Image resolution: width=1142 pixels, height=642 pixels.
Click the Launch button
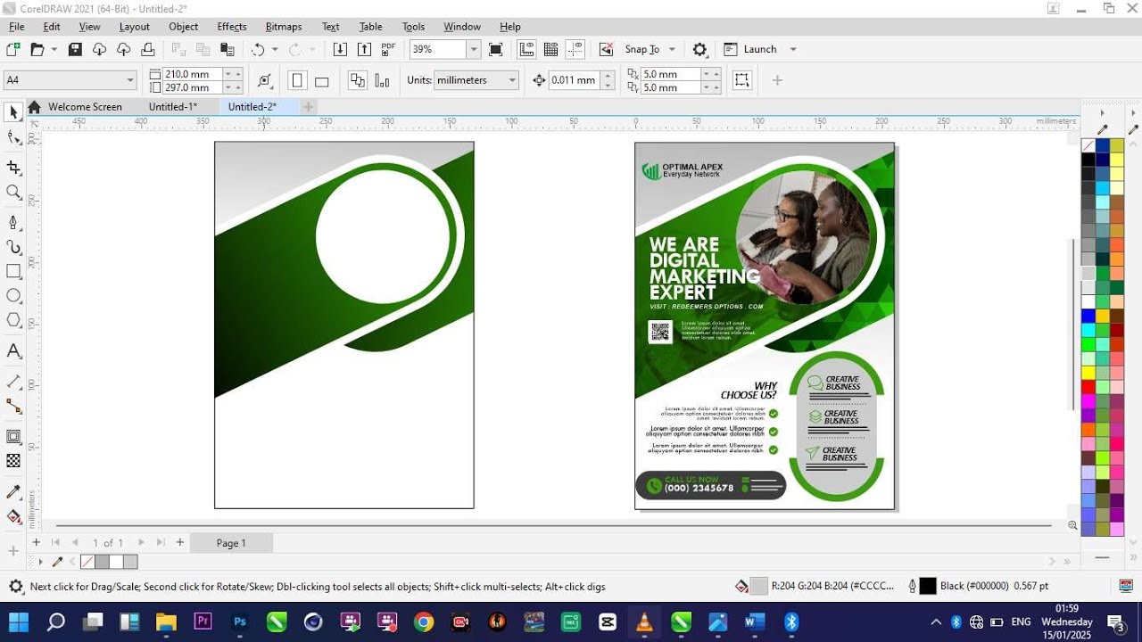[x=749, y=49]
